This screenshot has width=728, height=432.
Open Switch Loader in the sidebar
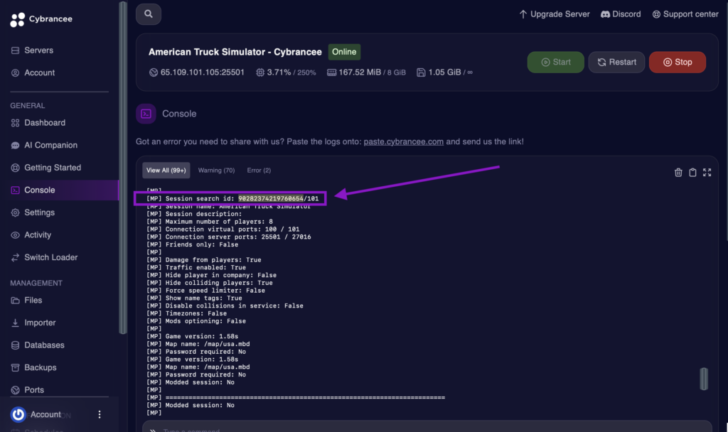[50, 257]
